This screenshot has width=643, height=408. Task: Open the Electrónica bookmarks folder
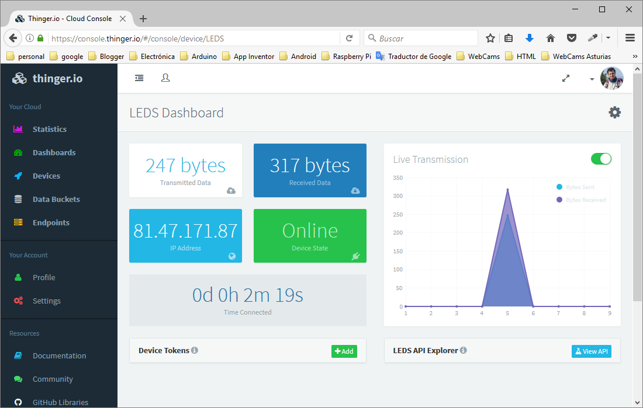[152, 56]
